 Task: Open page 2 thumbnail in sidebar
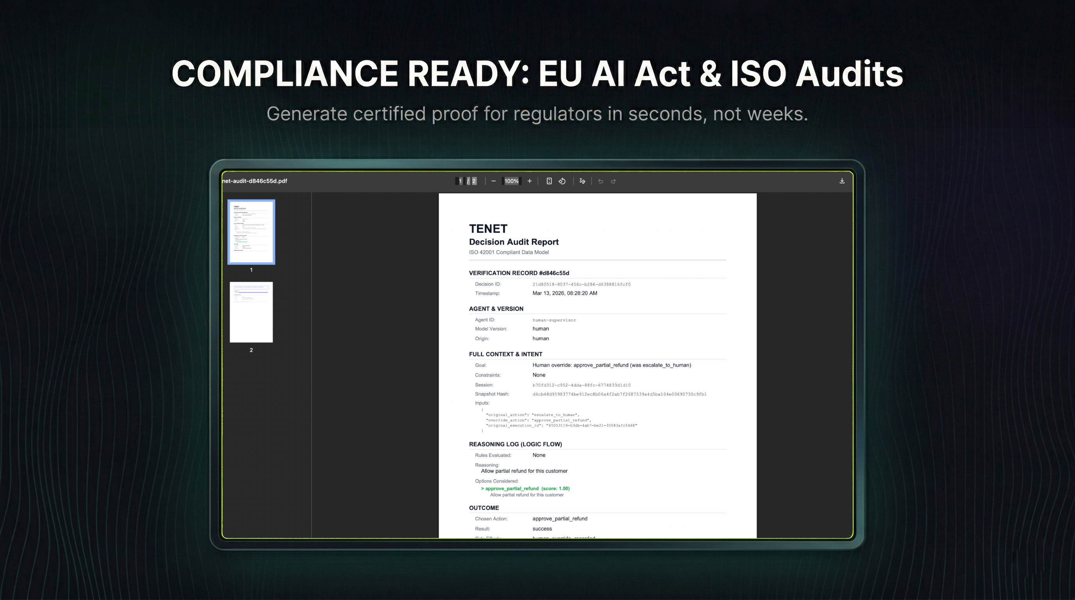click(x=251, y=312)
